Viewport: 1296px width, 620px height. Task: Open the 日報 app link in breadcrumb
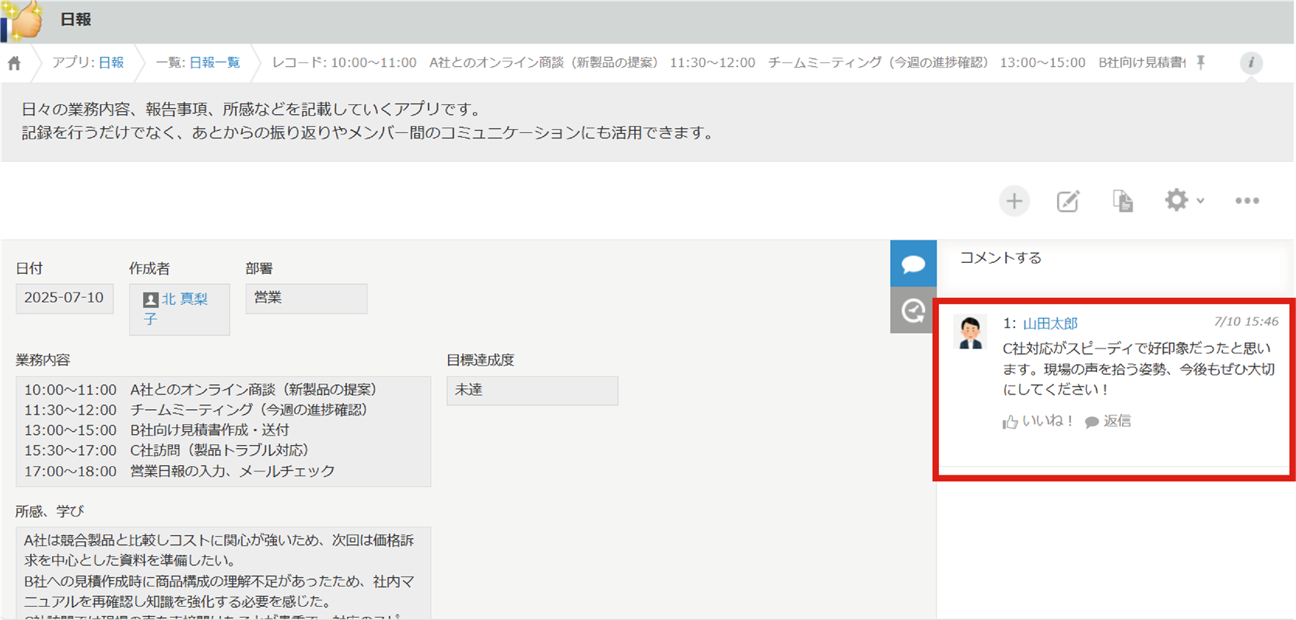(110, 63)
